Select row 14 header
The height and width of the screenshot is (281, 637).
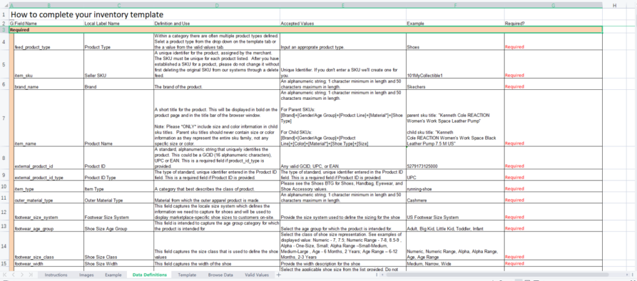(x=4, y=246)
